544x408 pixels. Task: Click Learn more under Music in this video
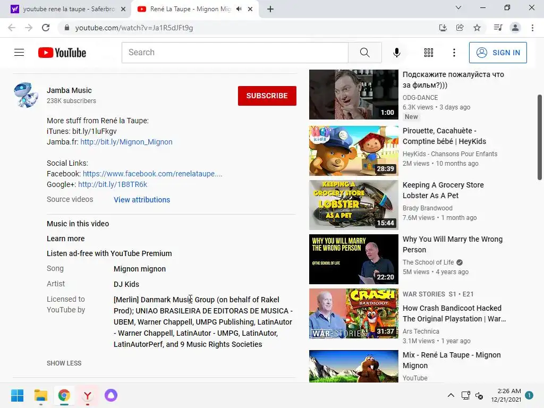point(65,239)
